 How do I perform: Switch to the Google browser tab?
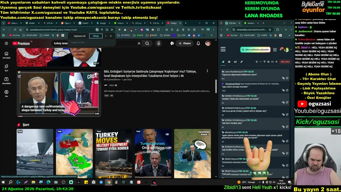pyautogui.click(x=103, y=23)
